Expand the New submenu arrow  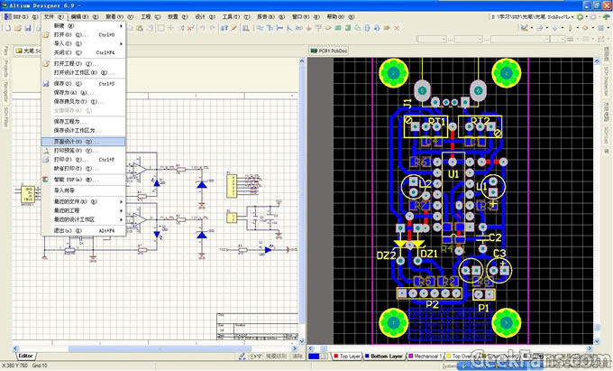tap(122, 25)
